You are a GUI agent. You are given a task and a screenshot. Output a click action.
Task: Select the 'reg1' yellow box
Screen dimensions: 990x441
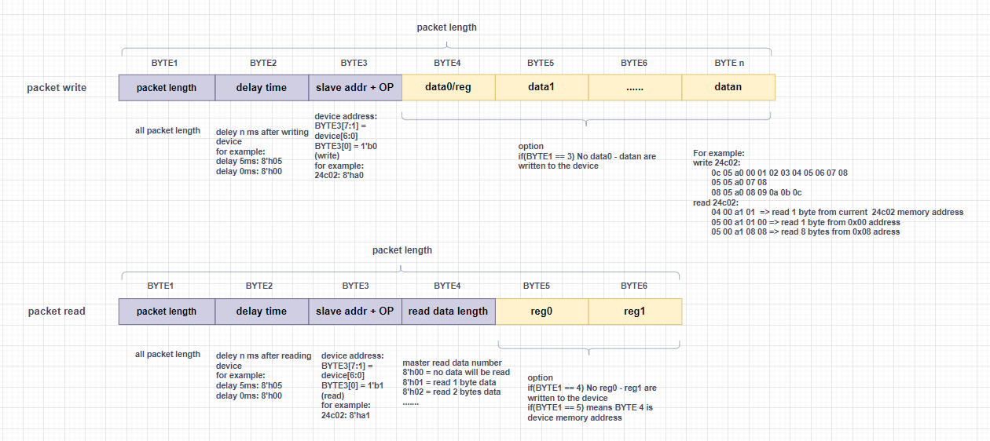[635, 312]
